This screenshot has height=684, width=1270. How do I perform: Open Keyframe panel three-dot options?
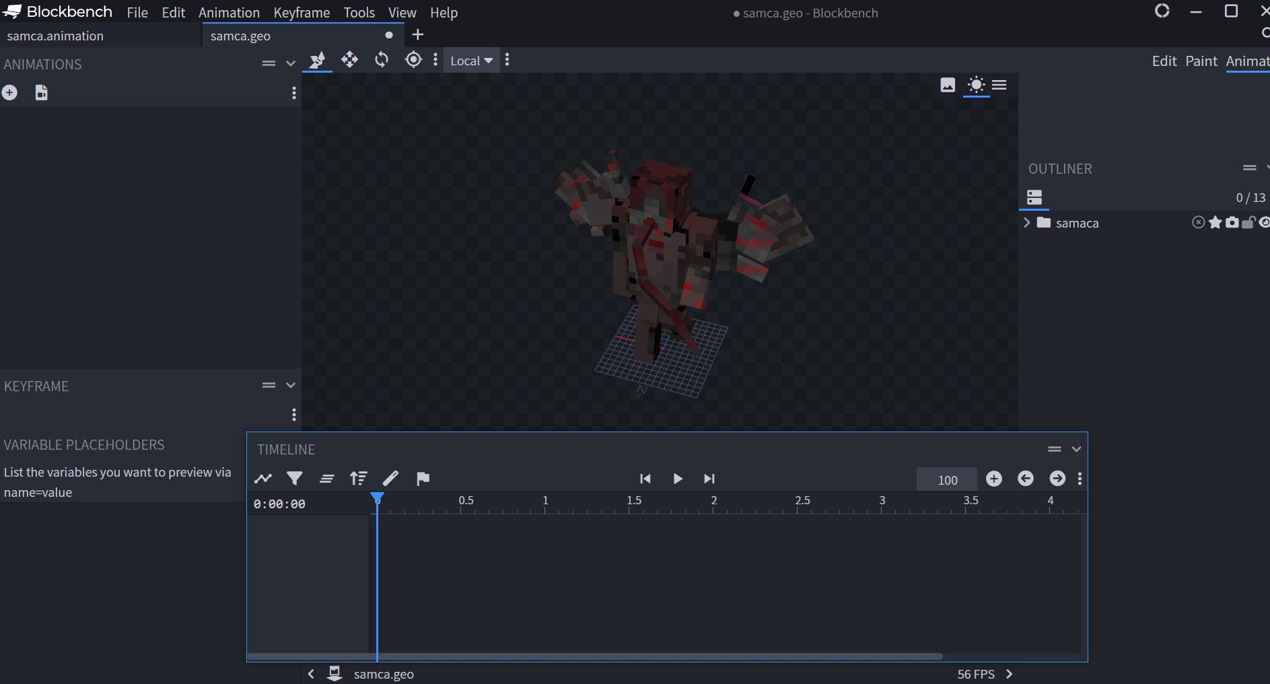tap(294, 415)
